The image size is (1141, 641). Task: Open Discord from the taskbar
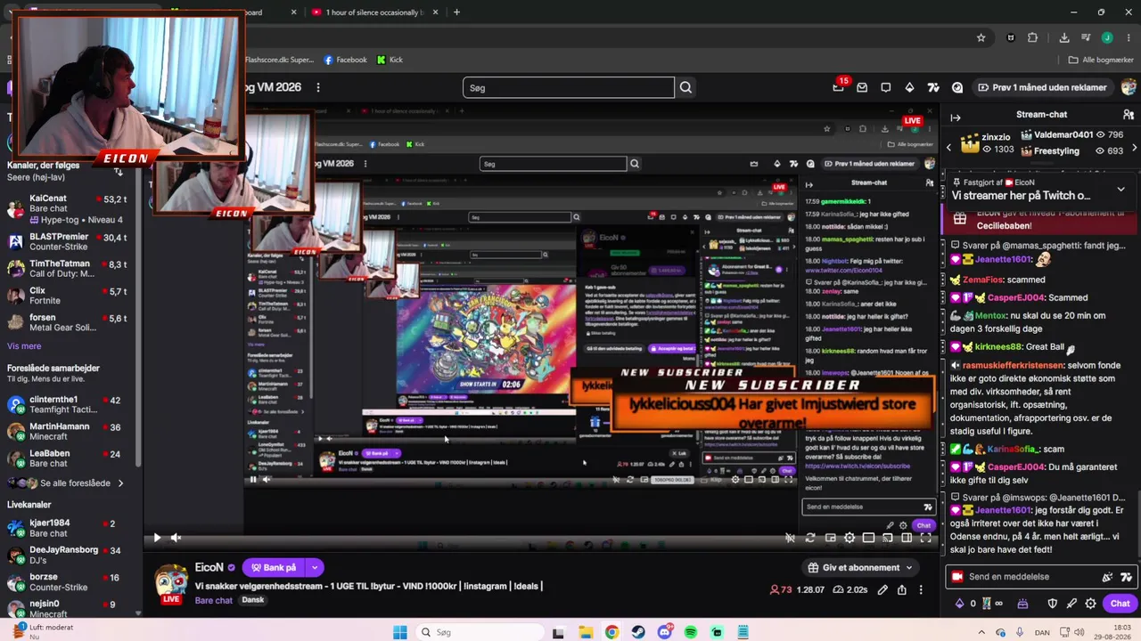coord(665,633)
